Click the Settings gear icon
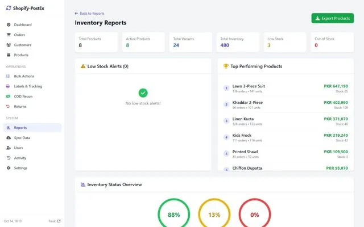The image size is (364, 227). (9, 168)
